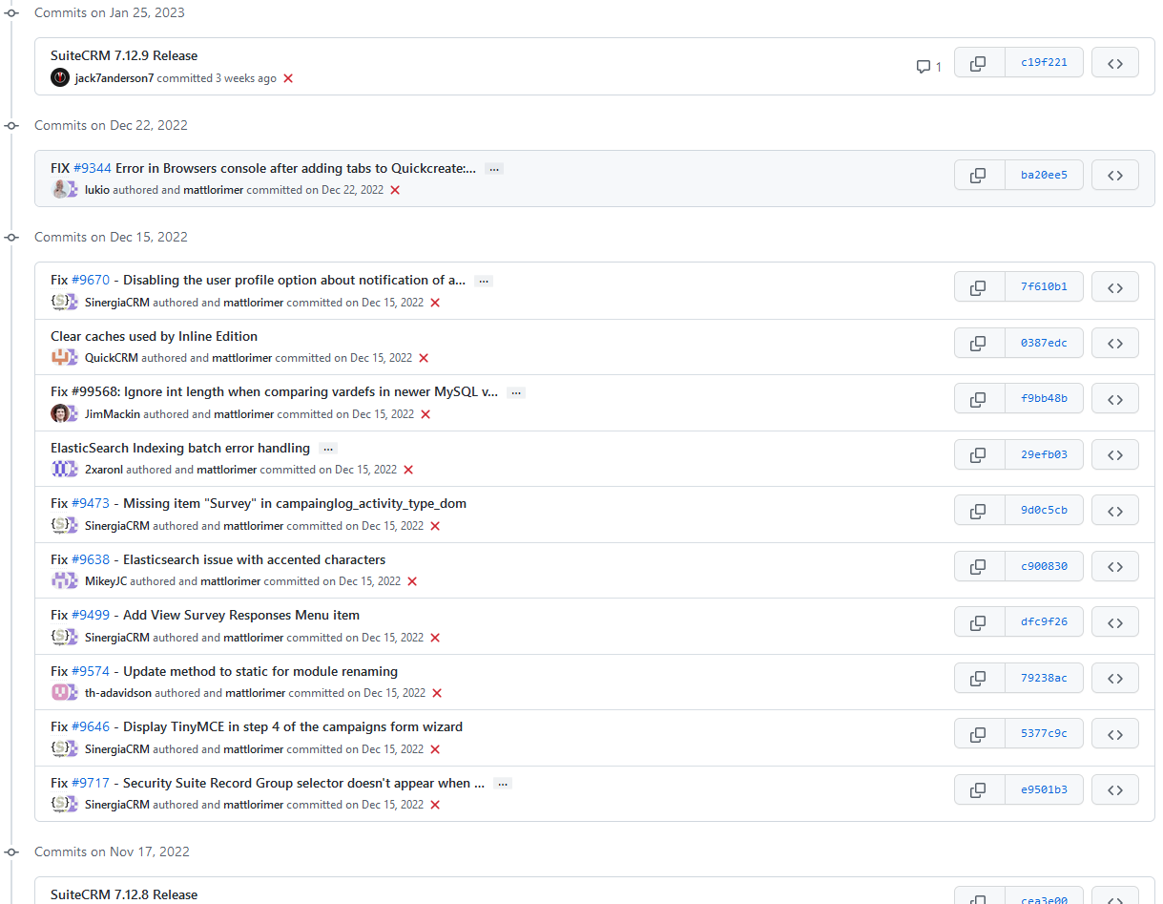Expand the ElasticSearch Indexing commit description
Image resolution: width=1163 pixels, height=904 pixels.
click(327, 449)
